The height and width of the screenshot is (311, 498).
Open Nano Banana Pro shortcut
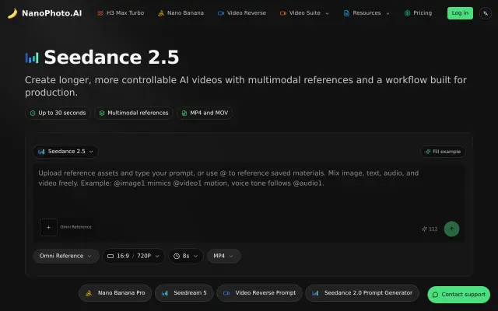click(x=115, y=293)
